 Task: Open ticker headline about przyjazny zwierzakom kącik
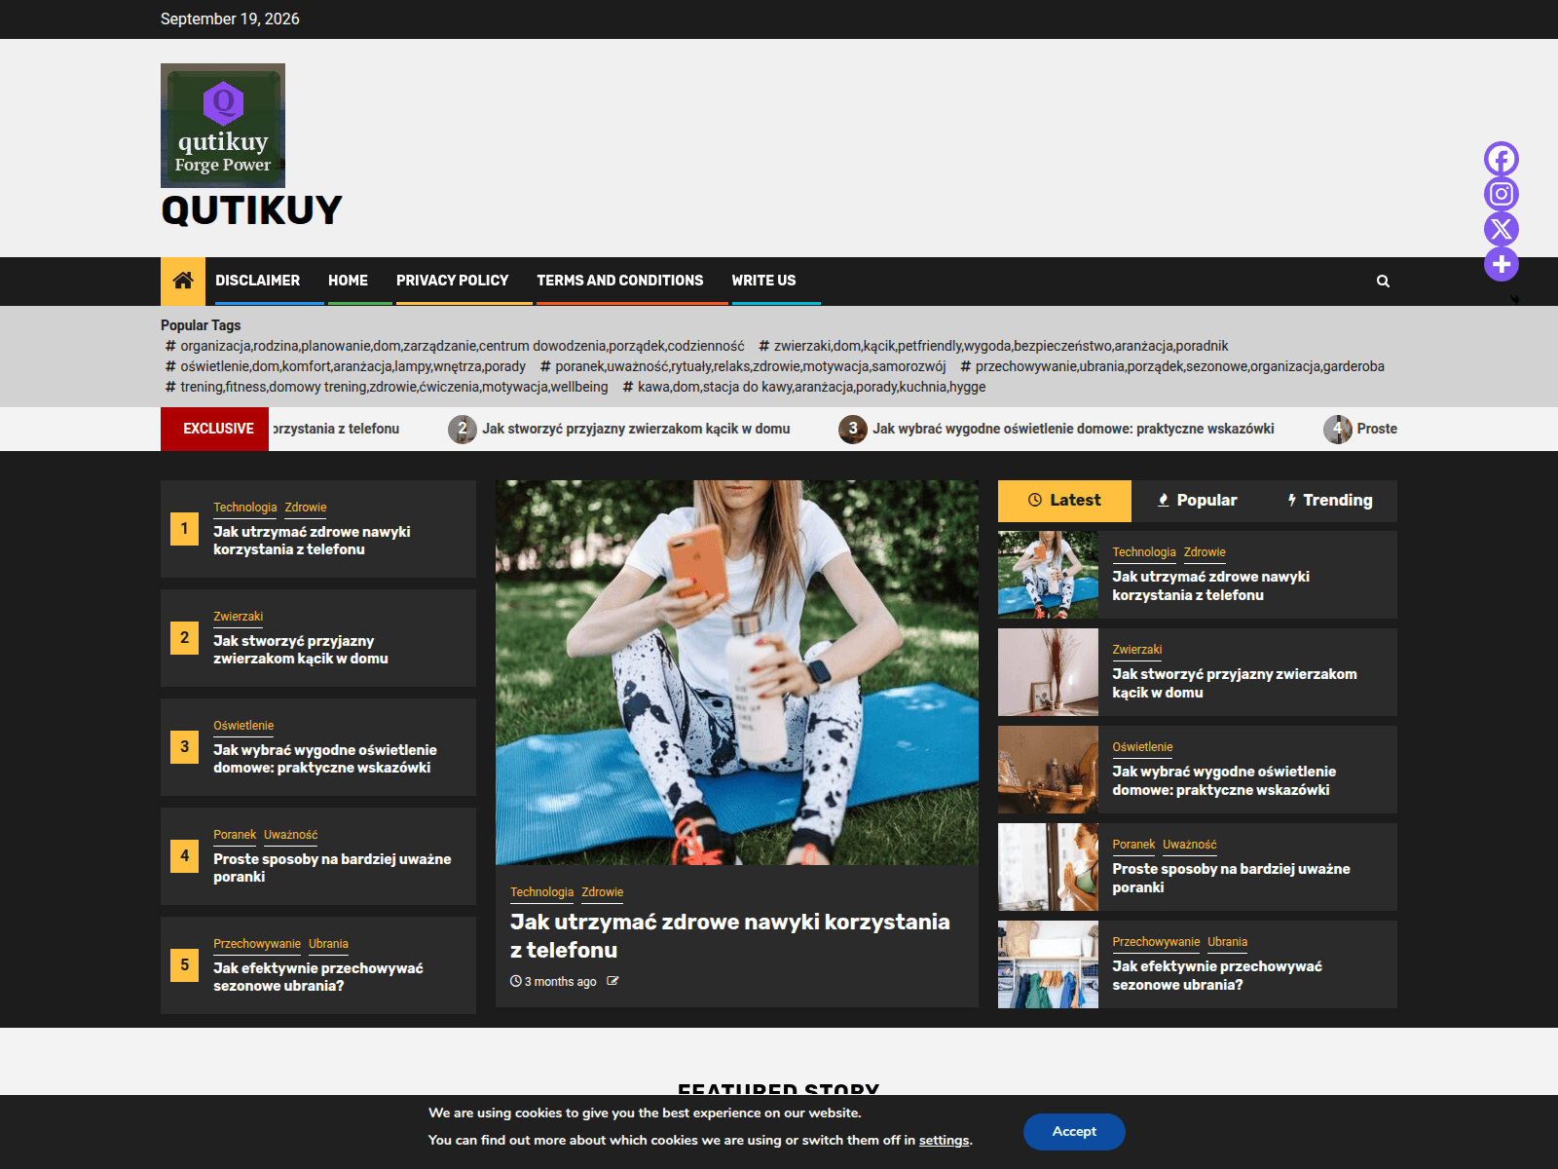tap(636, 429)
